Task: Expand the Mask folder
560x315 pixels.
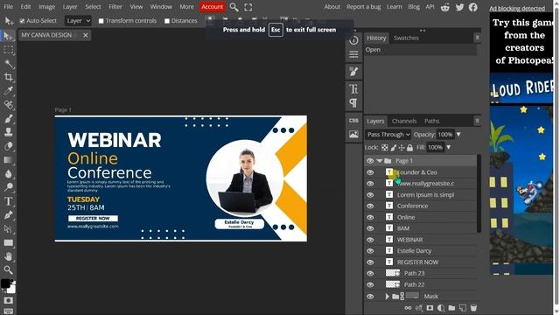Action: (387, 296)
